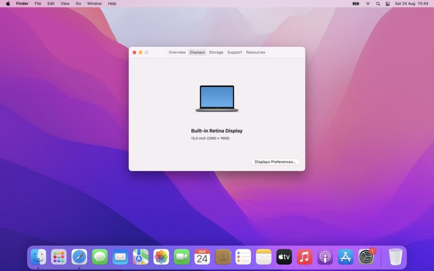Open the Support tab

(x=234, y=52)
